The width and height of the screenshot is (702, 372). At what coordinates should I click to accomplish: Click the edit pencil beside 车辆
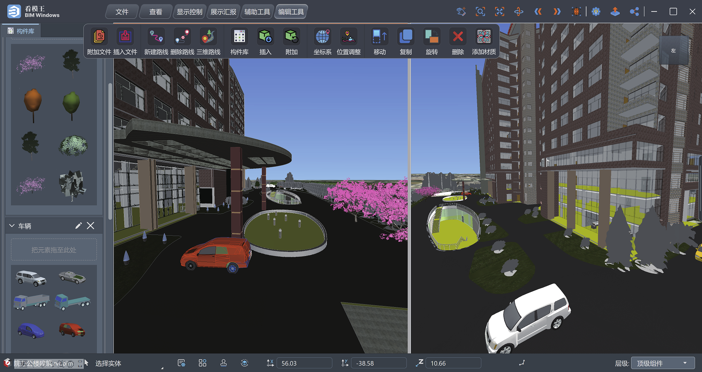pos(78,226)
